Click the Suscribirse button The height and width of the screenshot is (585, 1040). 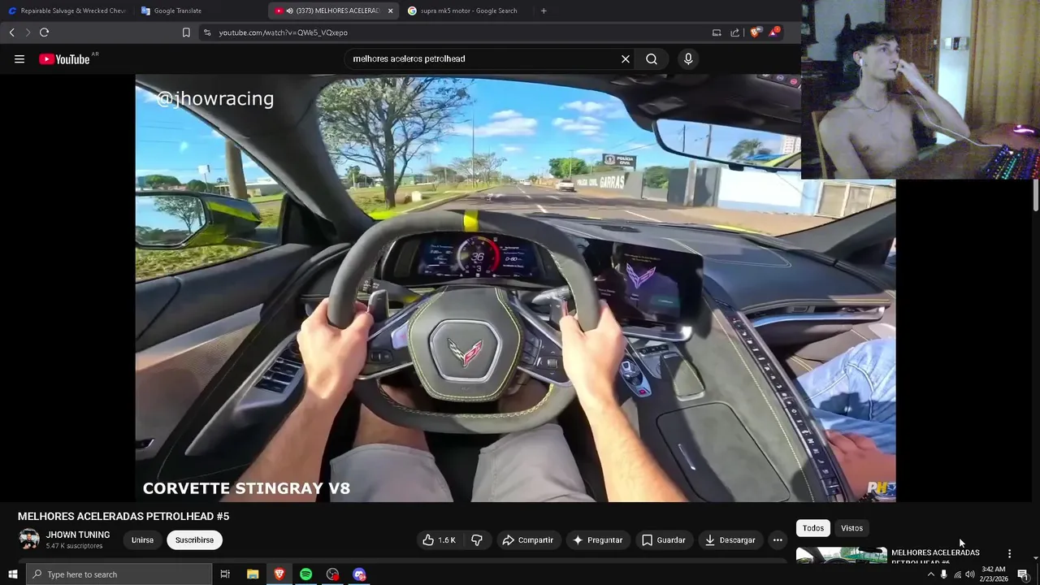point(194,539)
